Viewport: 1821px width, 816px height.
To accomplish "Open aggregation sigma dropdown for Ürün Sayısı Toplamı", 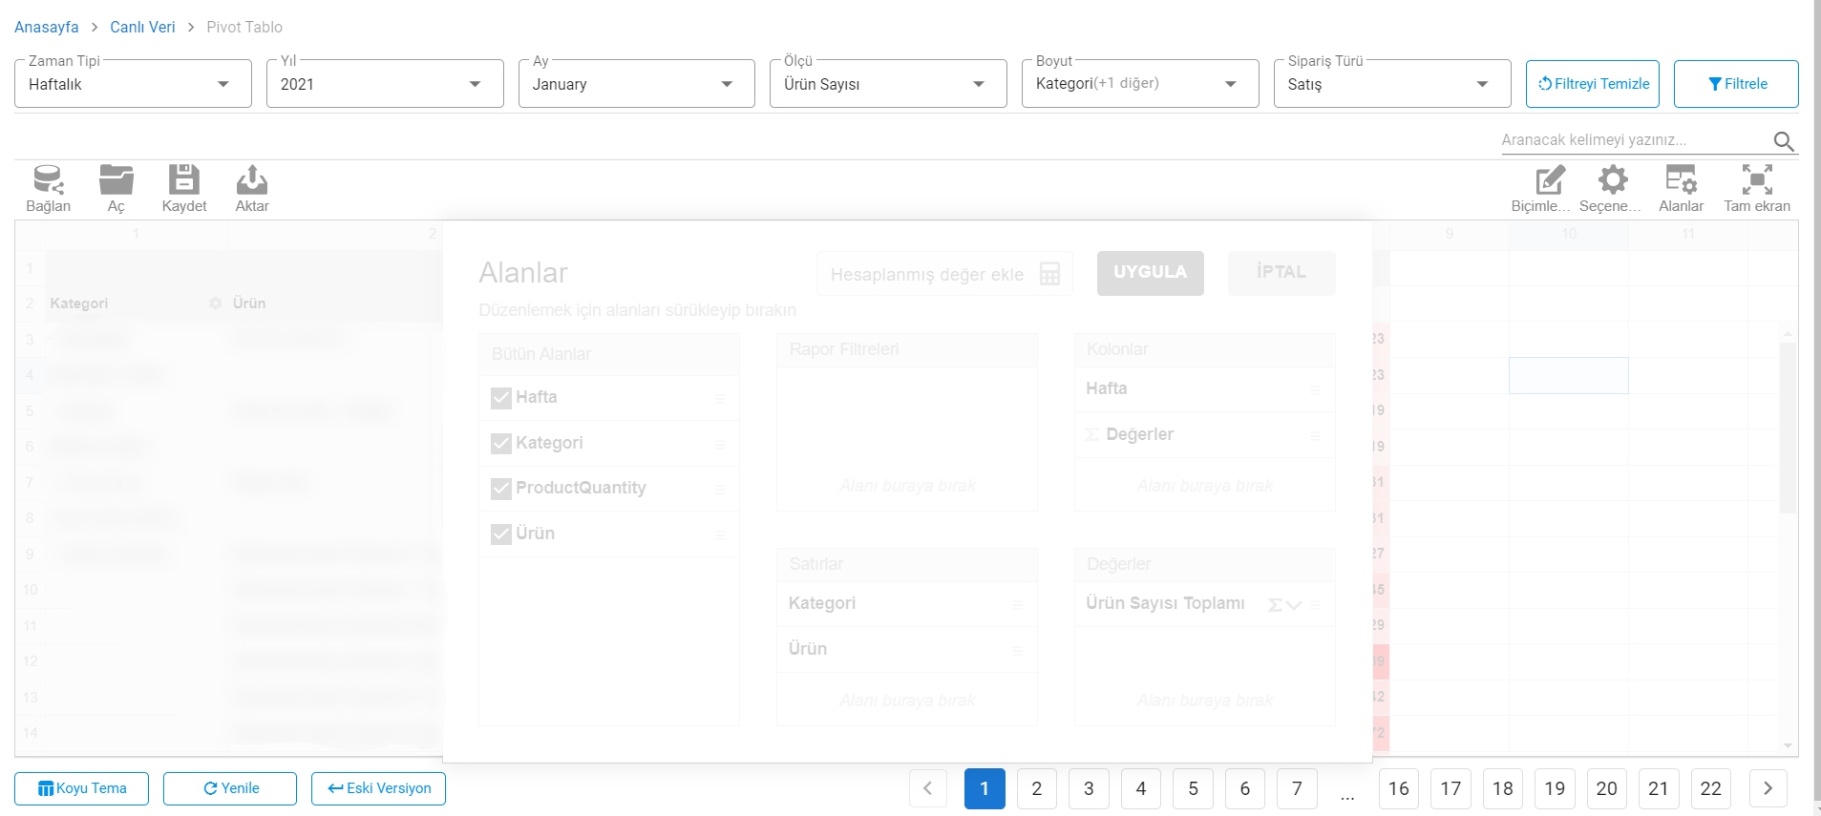I will pyautogui.click(x=1284, y=604).
